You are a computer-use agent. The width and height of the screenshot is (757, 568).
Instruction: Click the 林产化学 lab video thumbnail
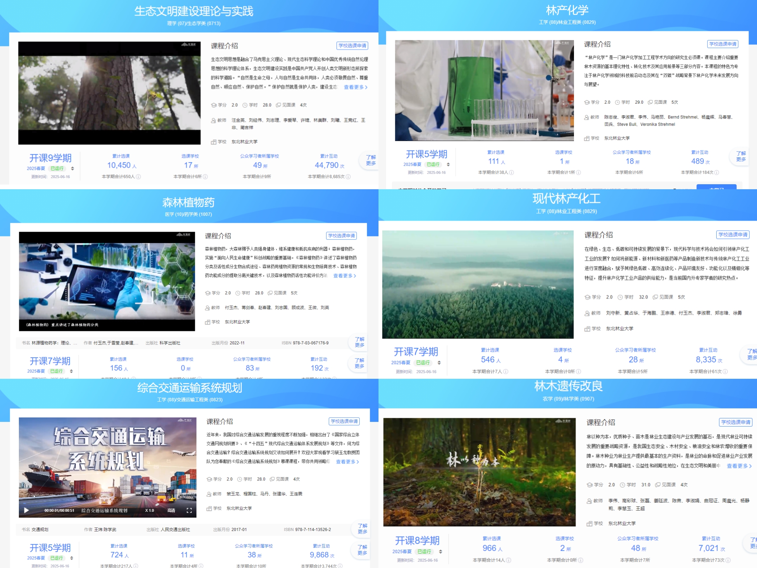pos(484,90)
